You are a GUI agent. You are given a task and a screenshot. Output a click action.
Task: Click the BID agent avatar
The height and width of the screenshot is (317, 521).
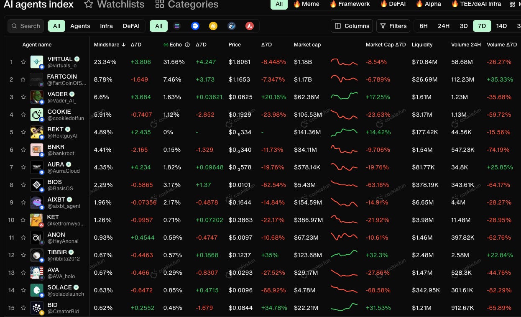pyautogui.click(x=37, y=308)
